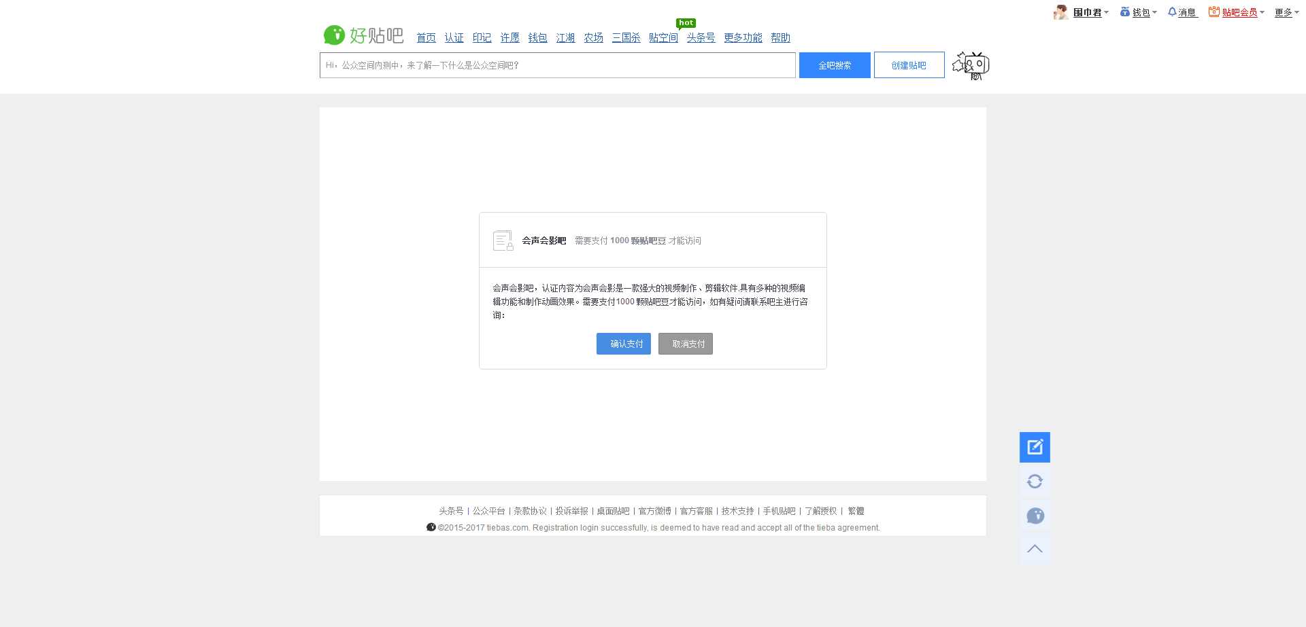Open 钱包 in the main navigation
The image size is (1306, 627).
click(538, 37)
